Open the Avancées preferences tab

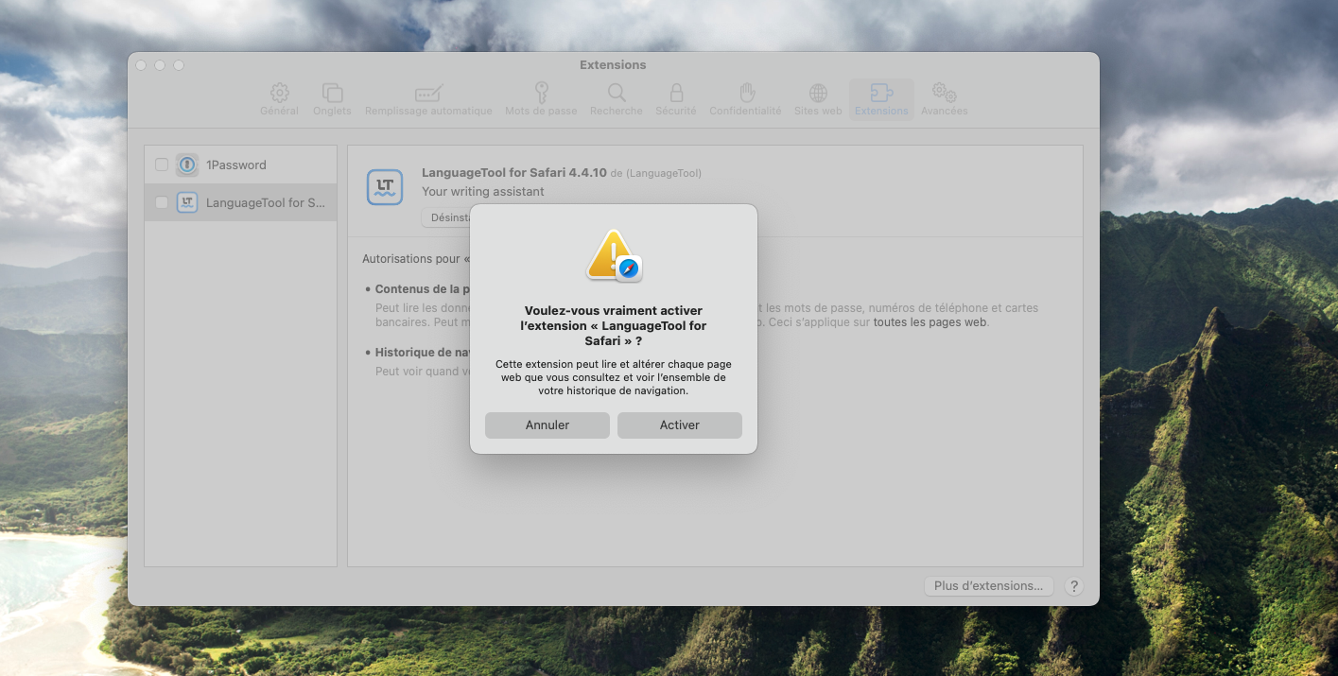944,99
